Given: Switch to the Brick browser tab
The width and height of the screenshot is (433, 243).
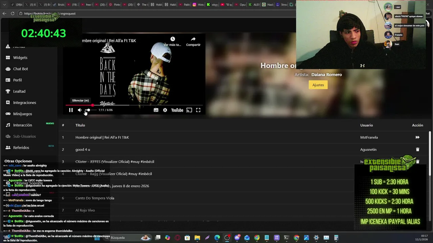Looking at the screenshot, I should tap(59, 5).
